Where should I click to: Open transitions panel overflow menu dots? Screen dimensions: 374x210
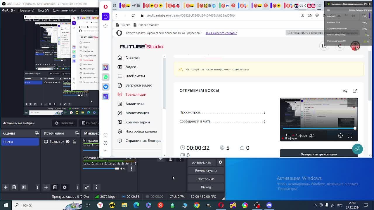click(x=180, y=159)
